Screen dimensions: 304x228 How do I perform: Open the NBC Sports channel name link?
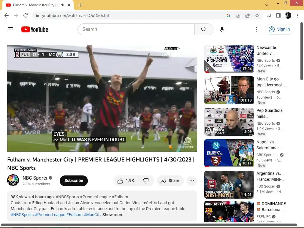tap(35, 178)
